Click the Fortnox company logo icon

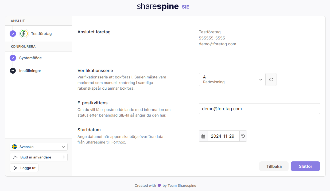point(24,34)
